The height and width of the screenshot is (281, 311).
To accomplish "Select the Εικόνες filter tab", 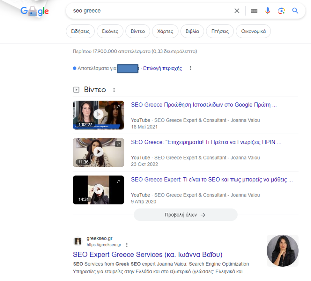I will 110,31.
